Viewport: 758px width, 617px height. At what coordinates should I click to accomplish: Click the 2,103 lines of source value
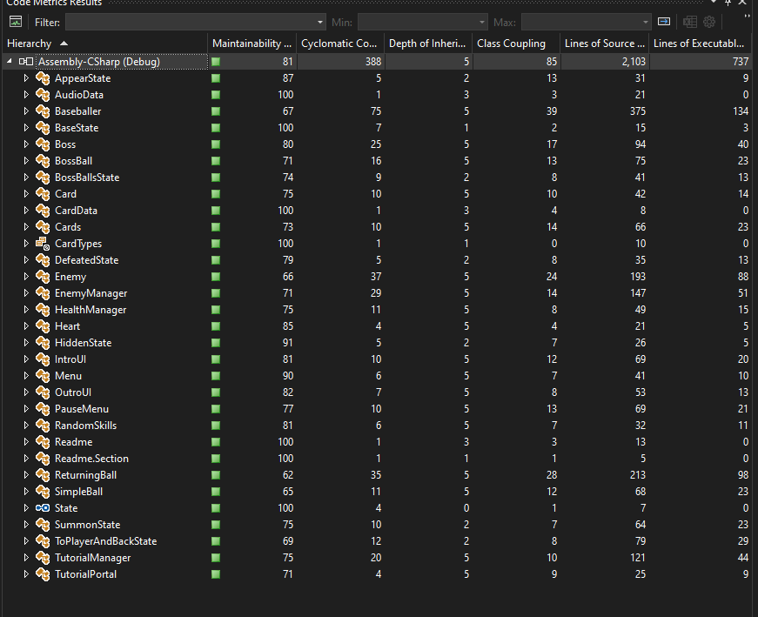tap(634, 62)
